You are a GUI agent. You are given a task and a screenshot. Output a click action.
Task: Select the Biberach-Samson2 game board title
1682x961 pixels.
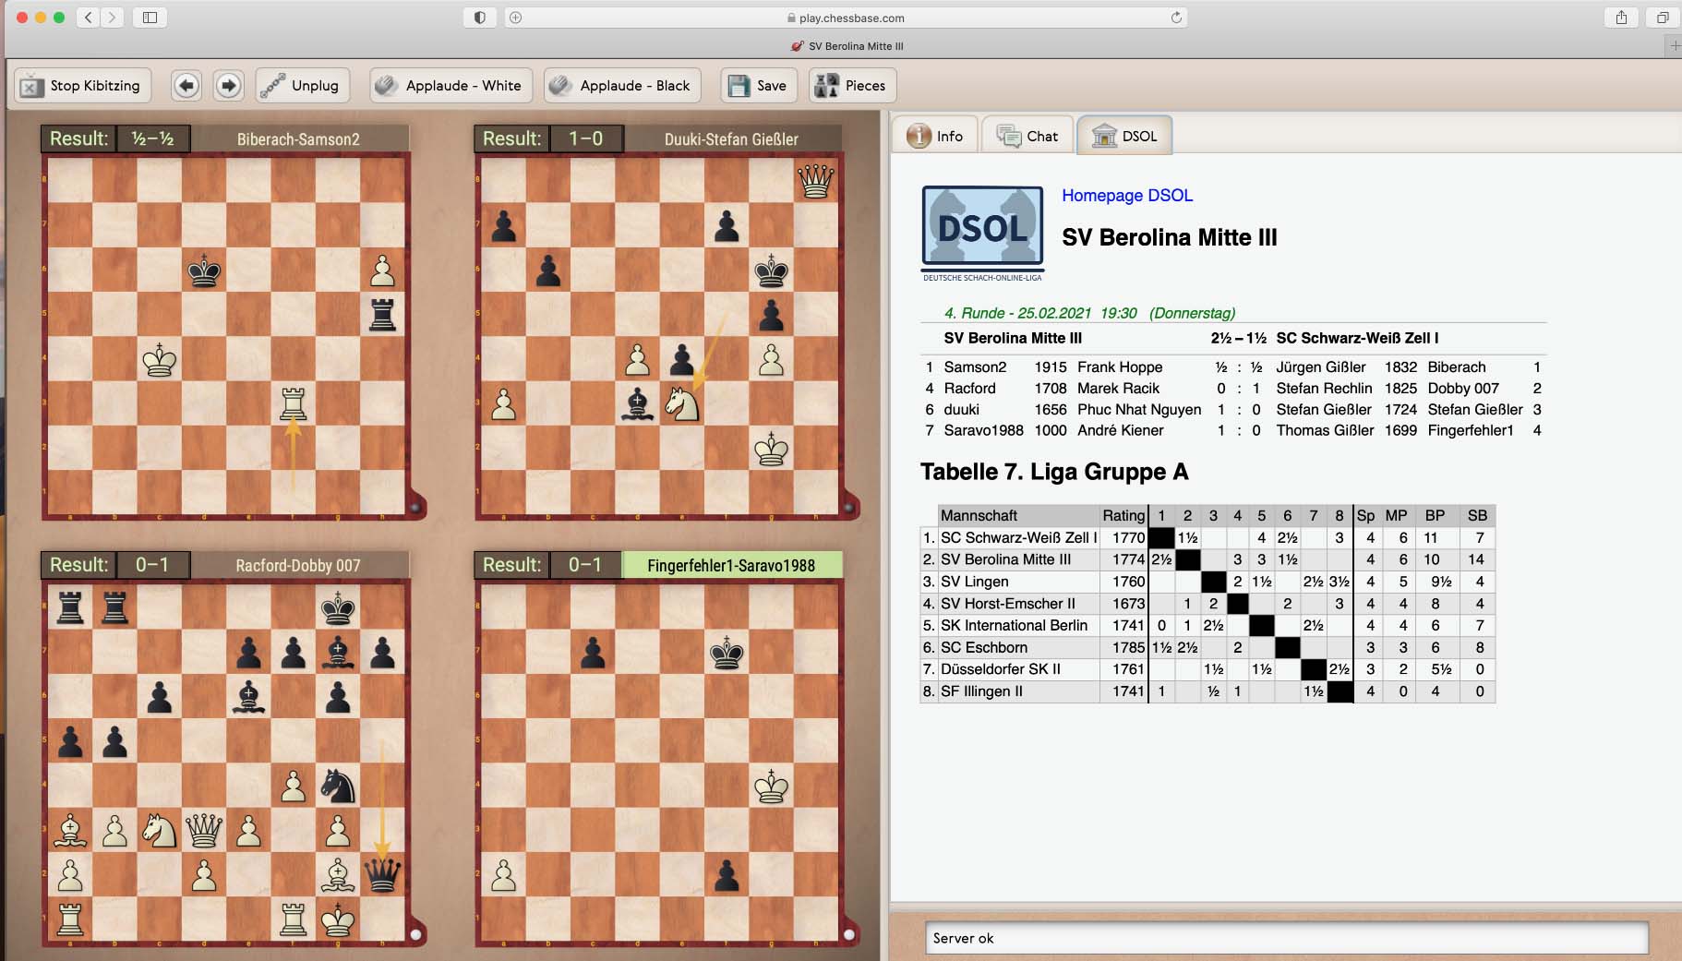click(298, 139)
